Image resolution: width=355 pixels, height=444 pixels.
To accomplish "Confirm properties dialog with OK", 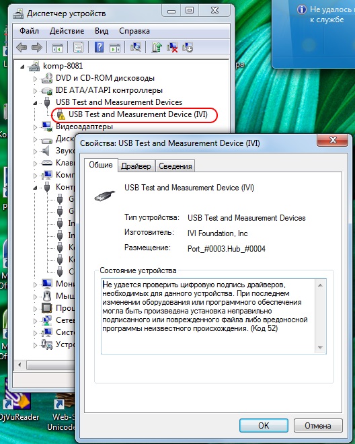I will coord(264,425).
